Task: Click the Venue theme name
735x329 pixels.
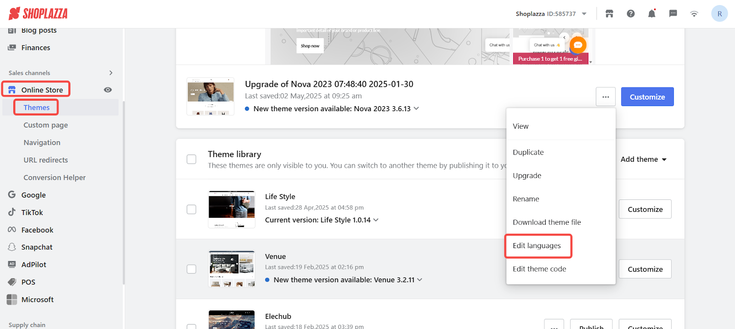Action: pyautogui.click(x=275, y=256)
